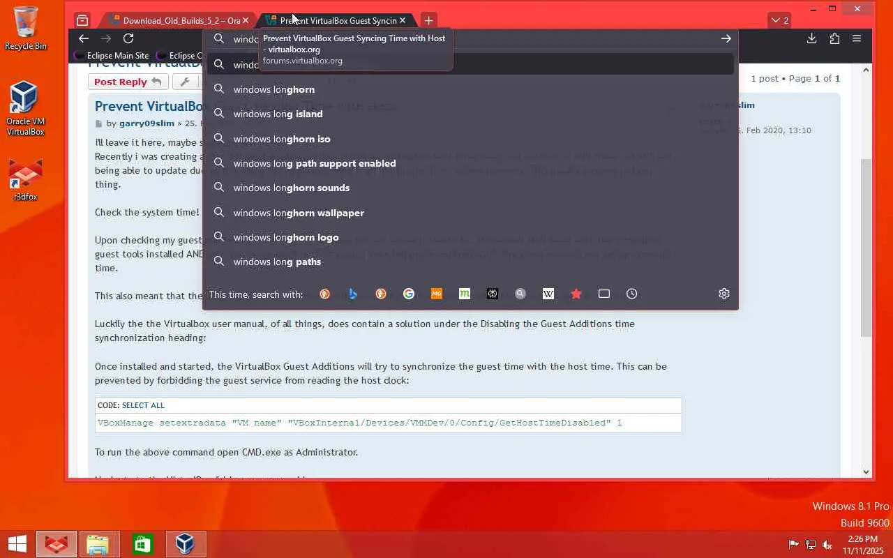This screenshot has width=893, height=558.
Task: Open the network icon in the system tray
Action: (x=811, y=544)
